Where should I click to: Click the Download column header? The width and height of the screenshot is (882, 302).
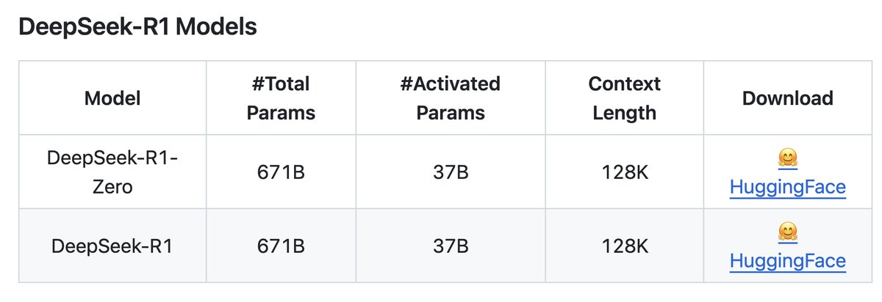[787, 98]
